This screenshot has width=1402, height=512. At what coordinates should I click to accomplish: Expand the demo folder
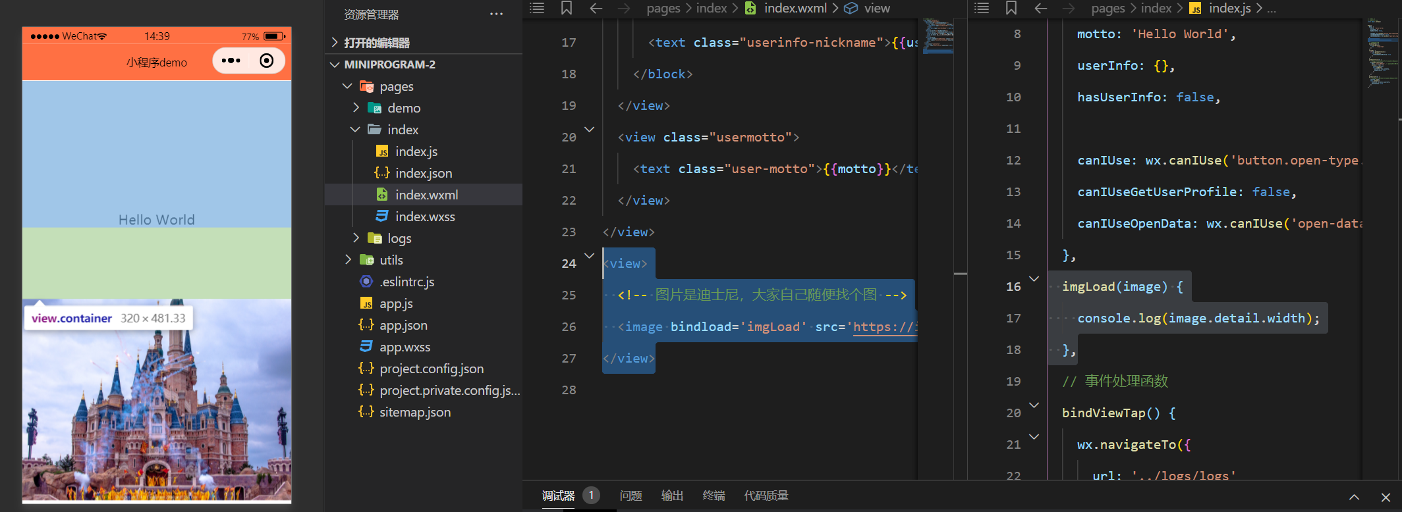356,107
